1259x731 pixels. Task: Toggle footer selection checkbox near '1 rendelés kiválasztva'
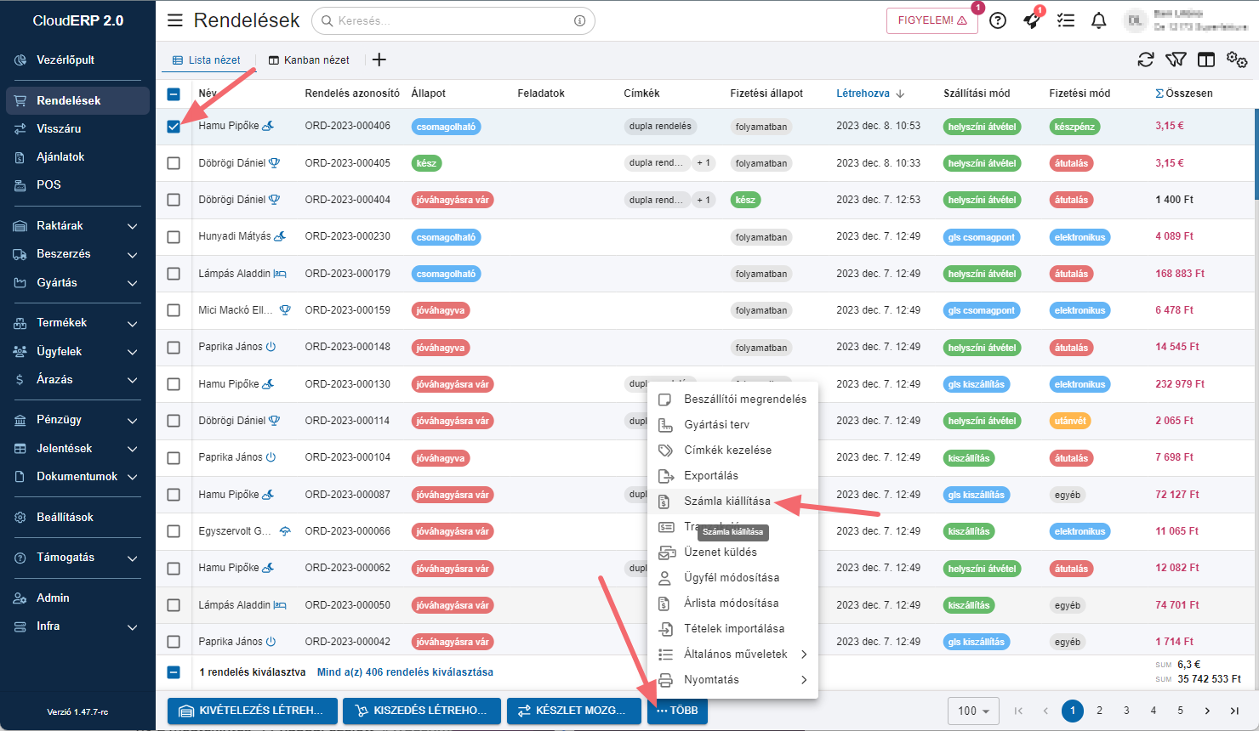[x=174, y=672]
